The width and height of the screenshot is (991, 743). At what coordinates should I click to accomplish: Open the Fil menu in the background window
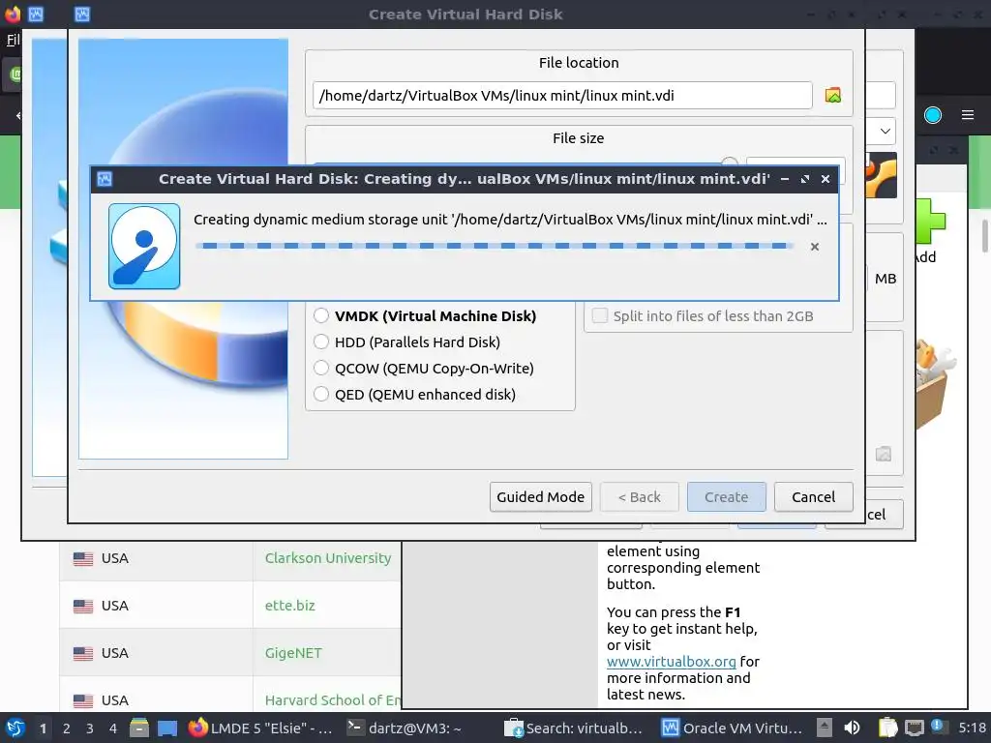click(x=13, y=40)
